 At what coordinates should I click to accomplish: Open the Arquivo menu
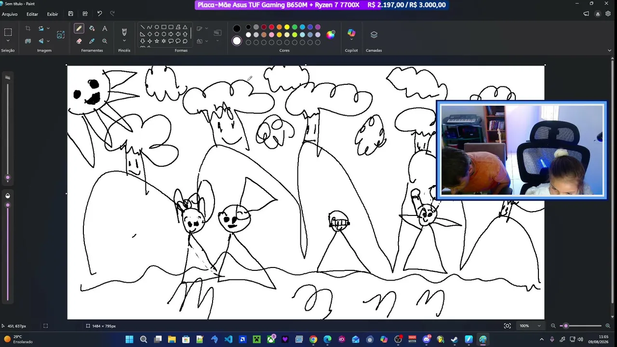pos(10,14)
